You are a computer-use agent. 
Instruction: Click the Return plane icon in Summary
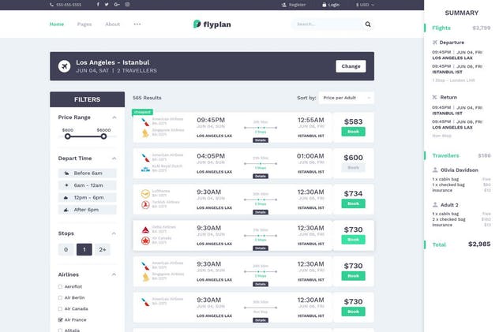435,97
